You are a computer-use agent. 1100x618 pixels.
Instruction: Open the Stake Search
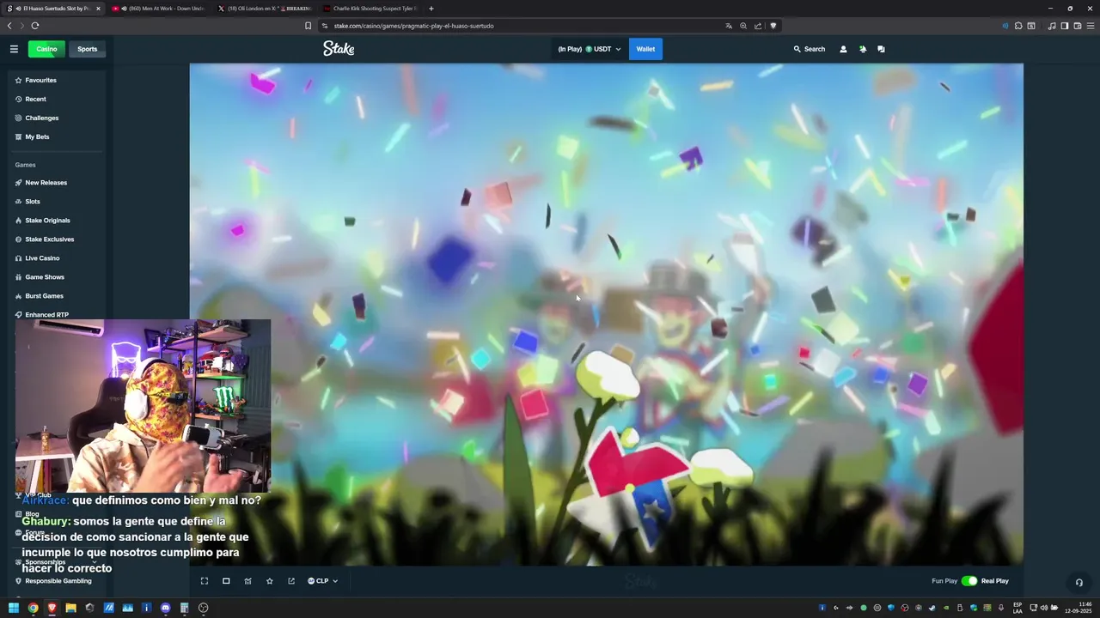click(810, 49)
